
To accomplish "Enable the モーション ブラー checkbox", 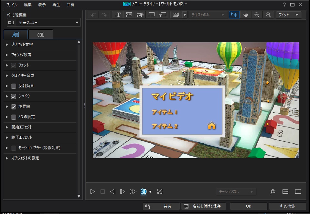I will tap(14, 148).
